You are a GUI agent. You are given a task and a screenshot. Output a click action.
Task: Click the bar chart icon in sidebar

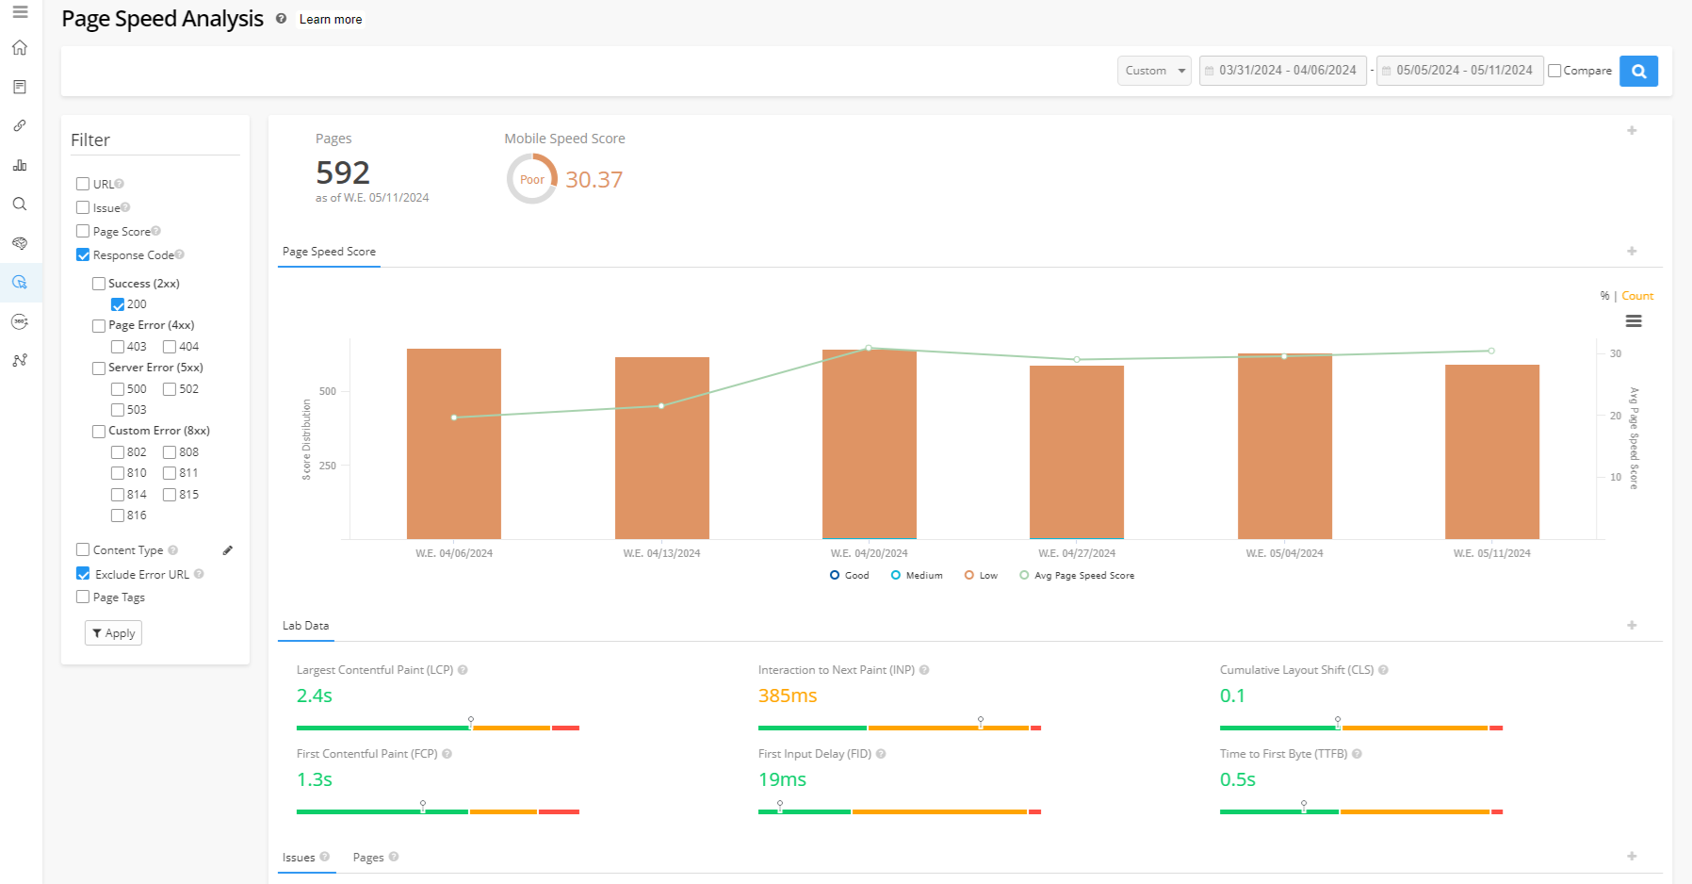[20, 165]
